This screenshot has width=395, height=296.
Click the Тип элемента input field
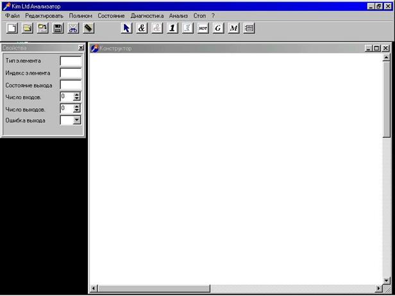pyautogui.click(x=71, y=61)
